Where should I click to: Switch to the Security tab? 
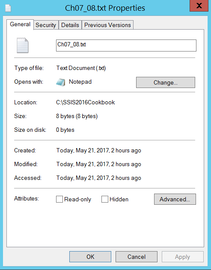(46, 25)
